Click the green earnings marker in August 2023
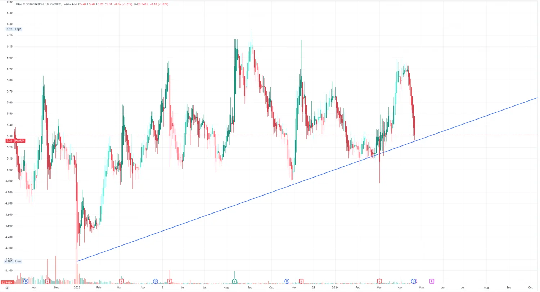This screenshot has width=540, height=292. pos(234,281)
